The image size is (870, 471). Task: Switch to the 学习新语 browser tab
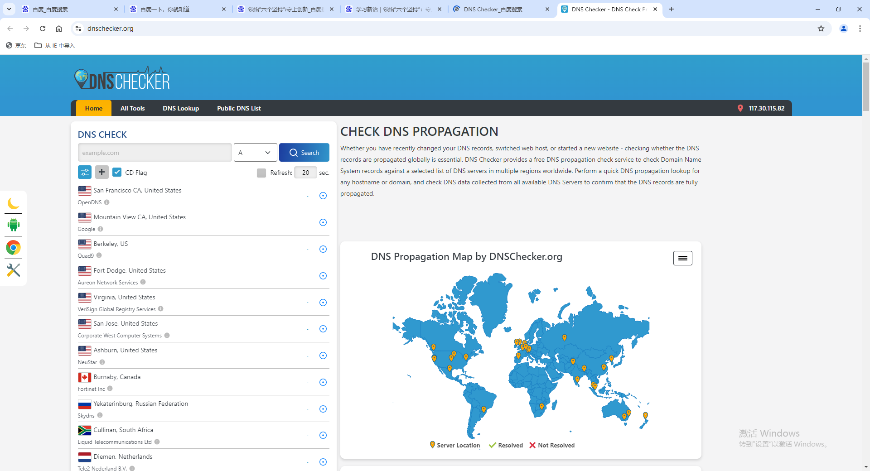392,9
